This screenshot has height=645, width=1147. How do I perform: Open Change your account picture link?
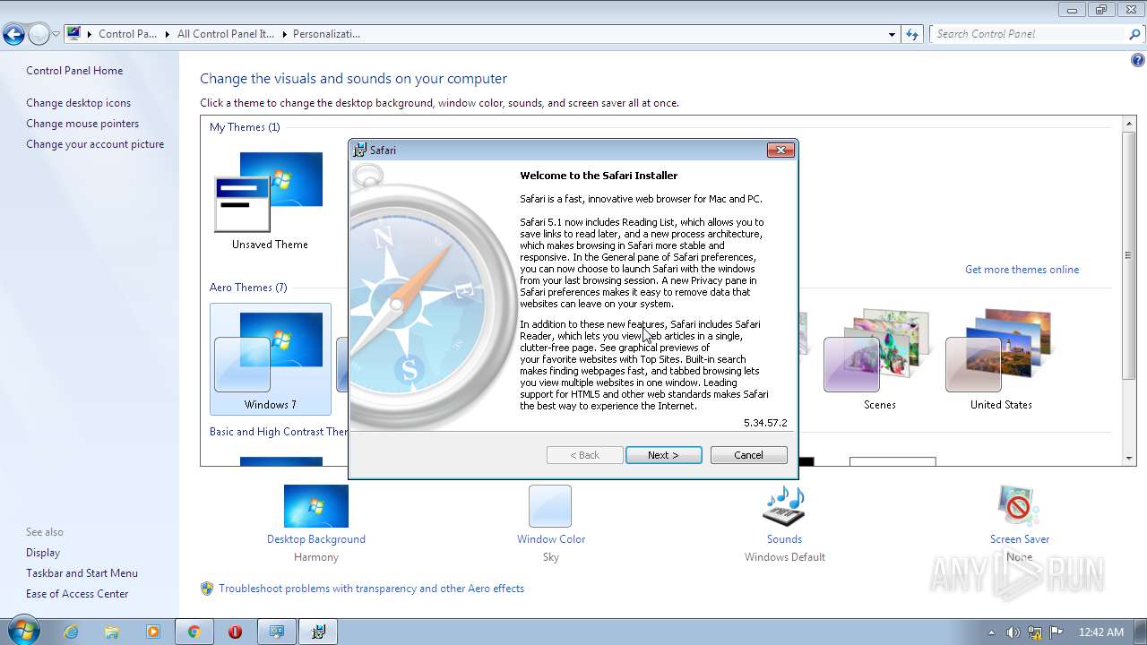95,144
